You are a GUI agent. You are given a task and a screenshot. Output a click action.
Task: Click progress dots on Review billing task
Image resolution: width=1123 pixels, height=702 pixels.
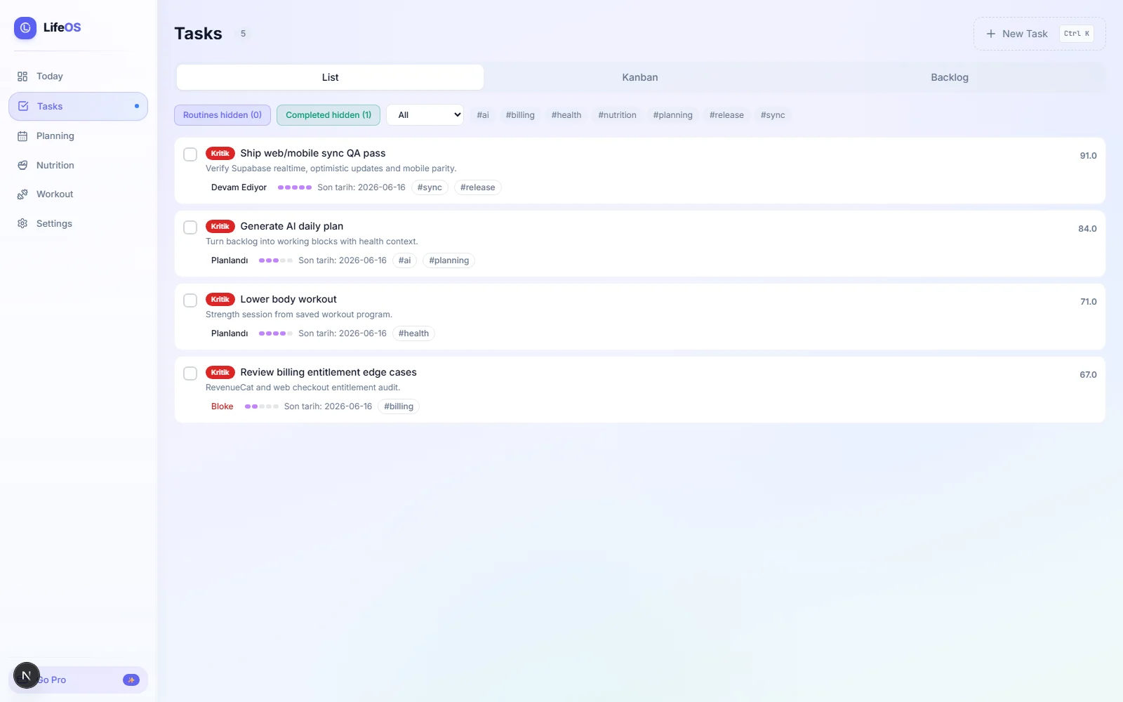click(262, 406)
